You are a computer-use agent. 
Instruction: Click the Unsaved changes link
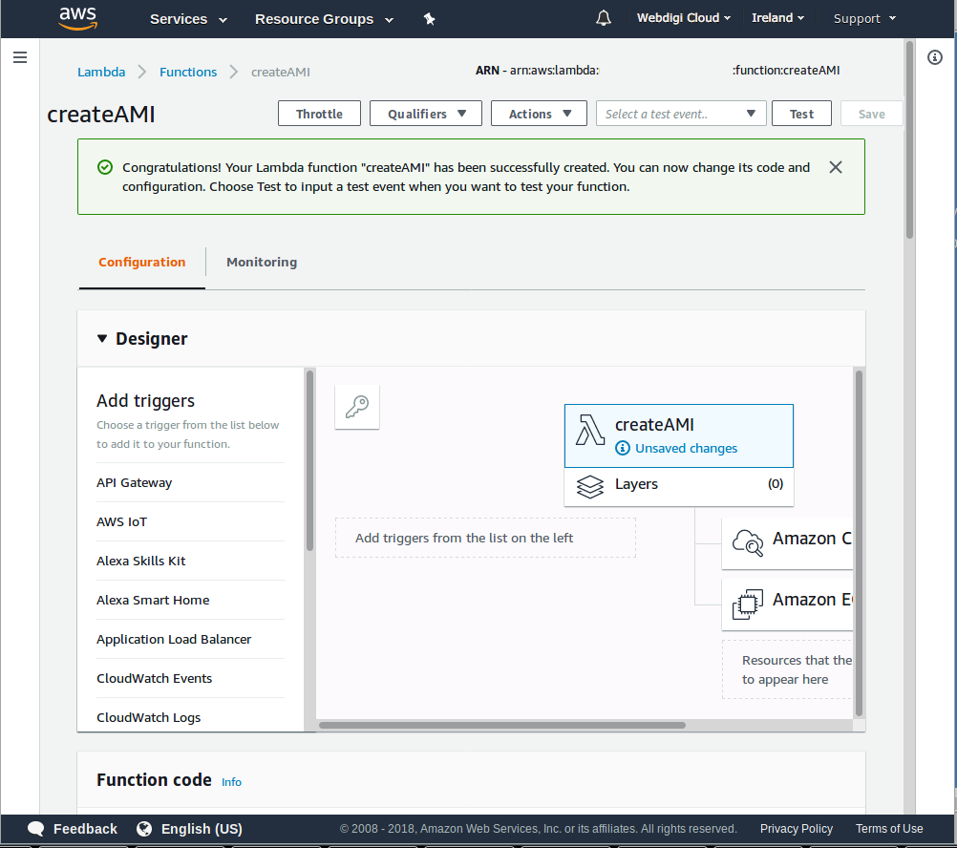686,449
